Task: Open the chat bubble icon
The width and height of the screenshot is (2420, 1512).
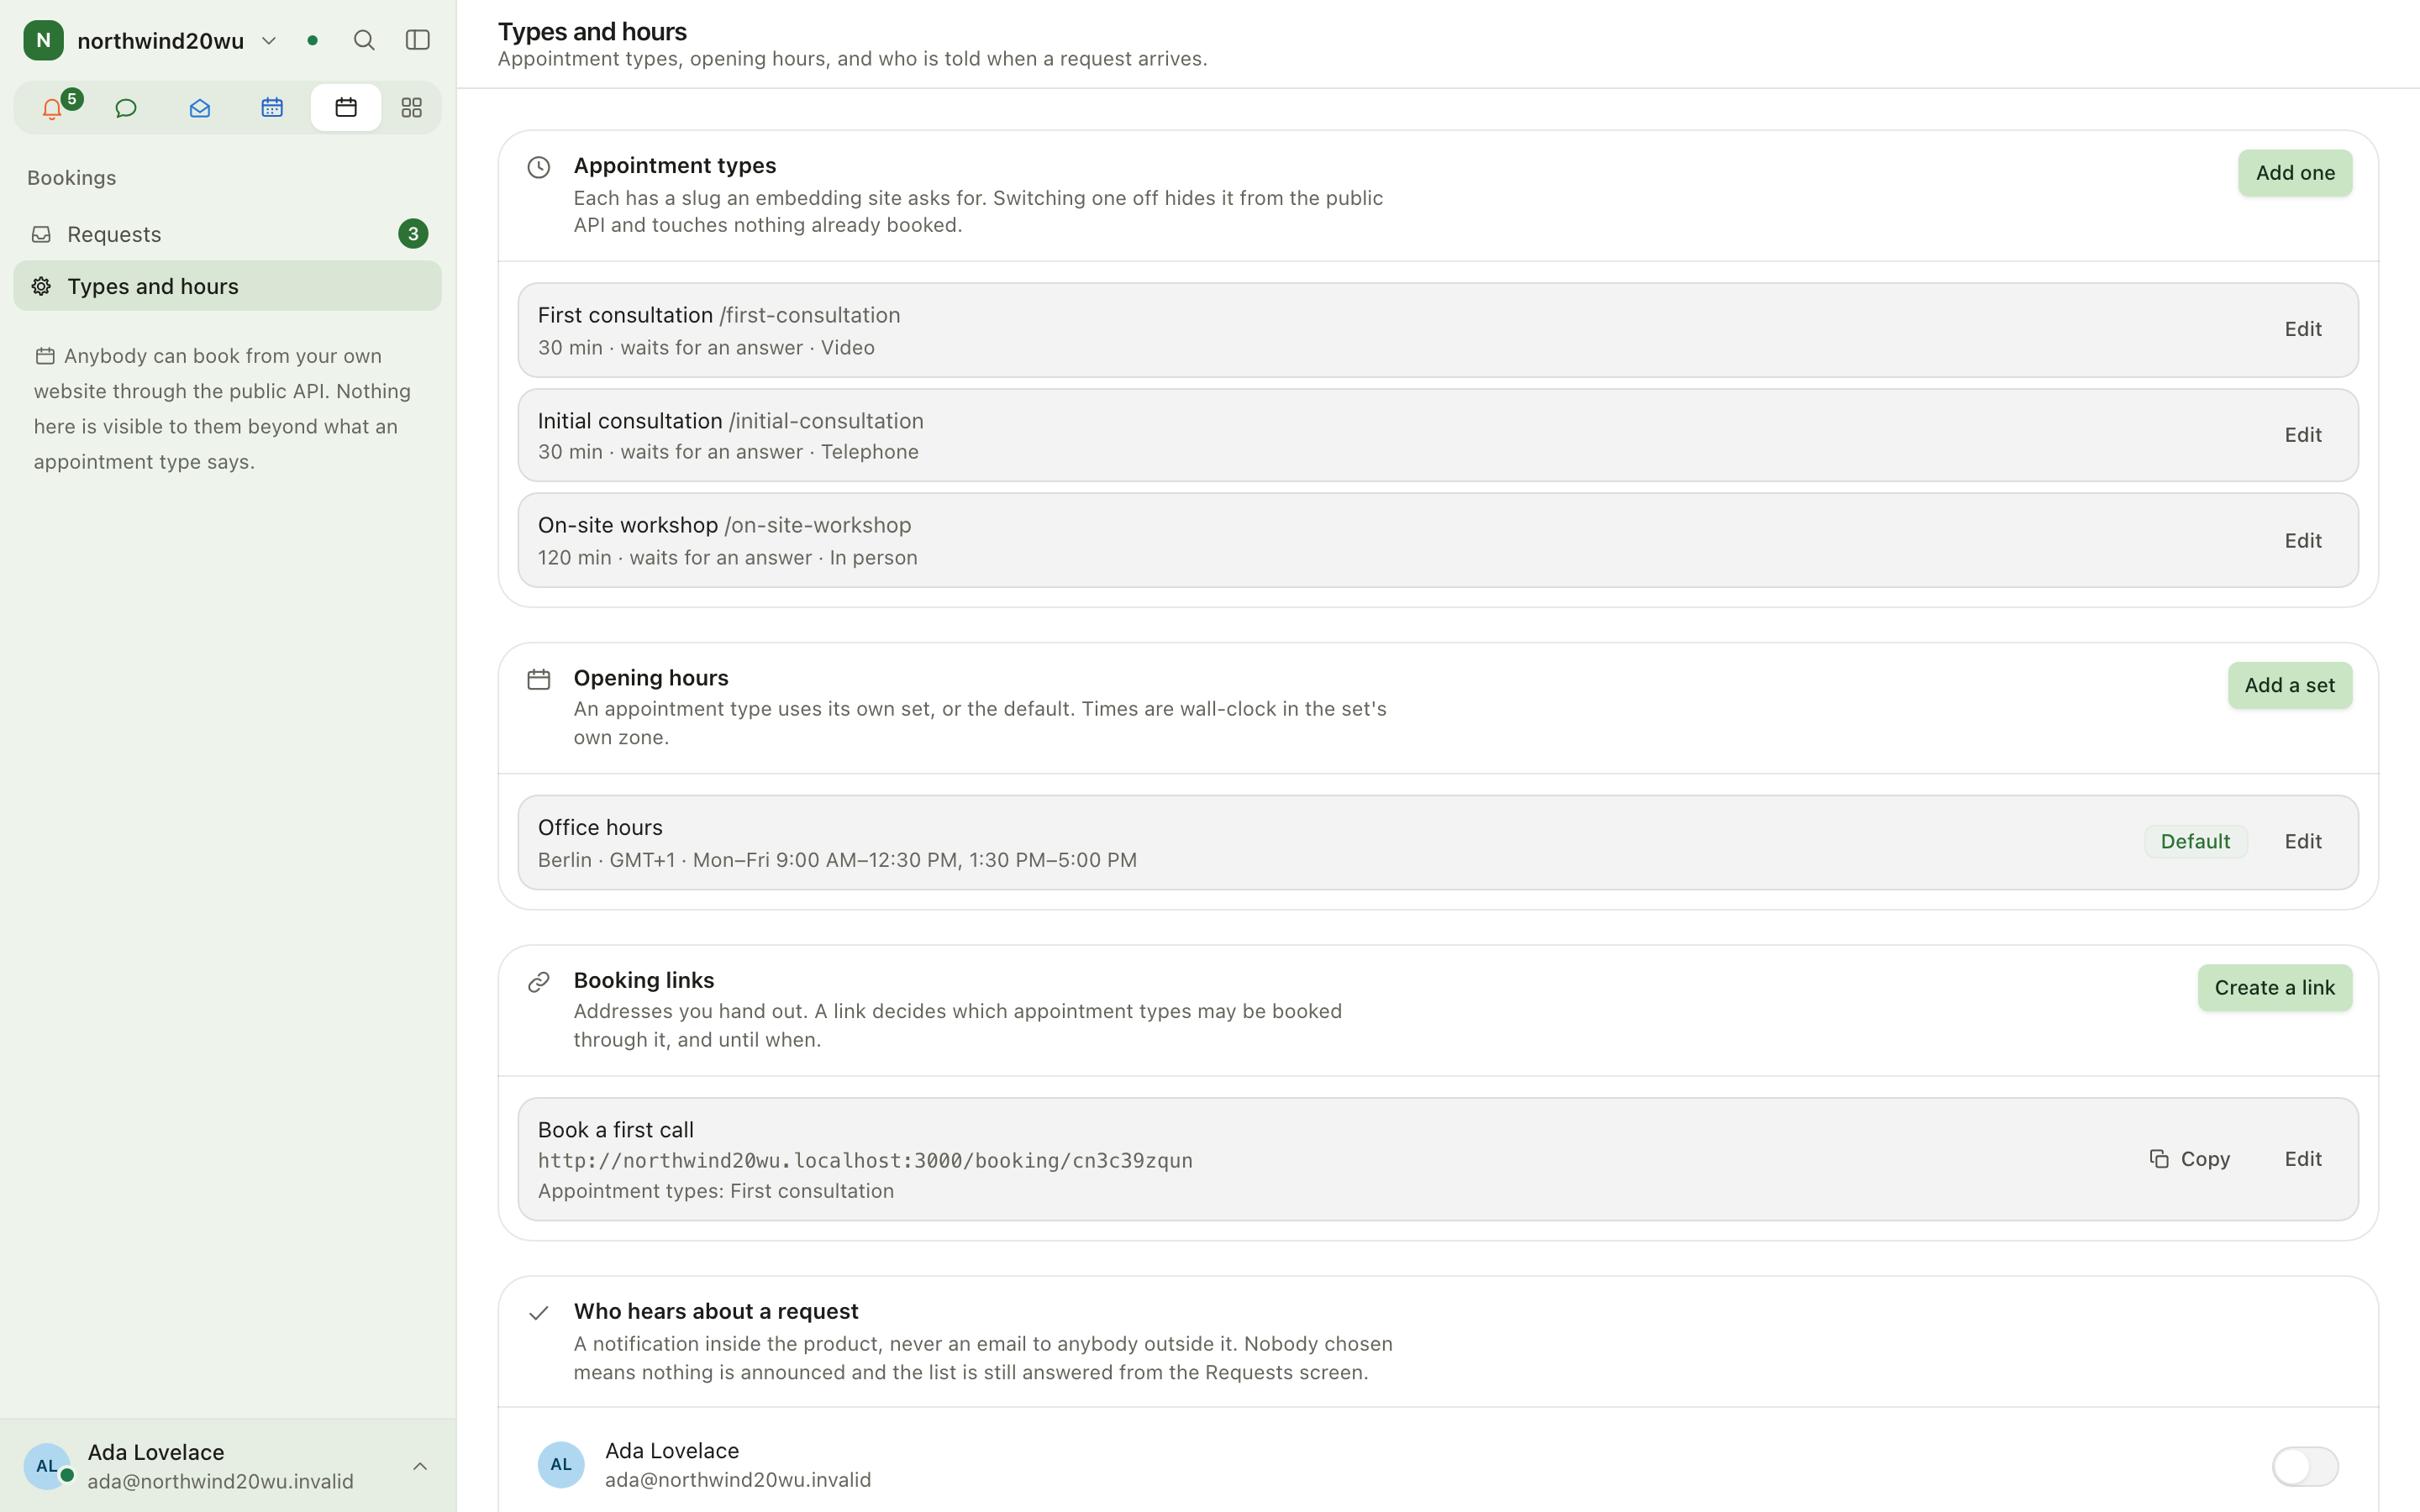Action: (x=126, y=108)
